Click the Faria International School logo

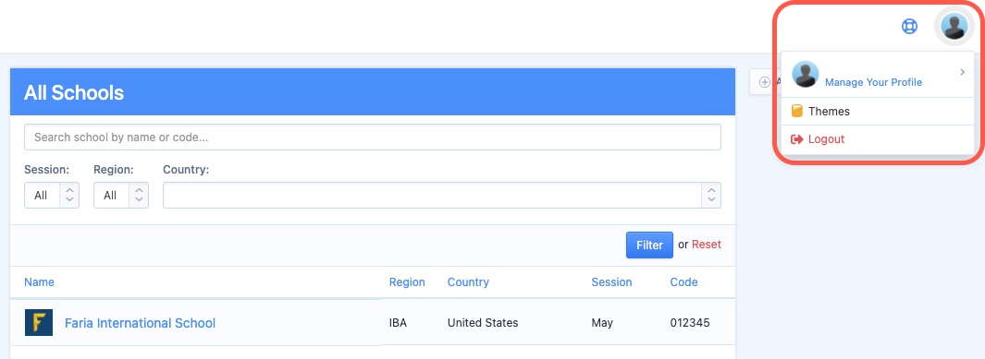click(39, 323)
